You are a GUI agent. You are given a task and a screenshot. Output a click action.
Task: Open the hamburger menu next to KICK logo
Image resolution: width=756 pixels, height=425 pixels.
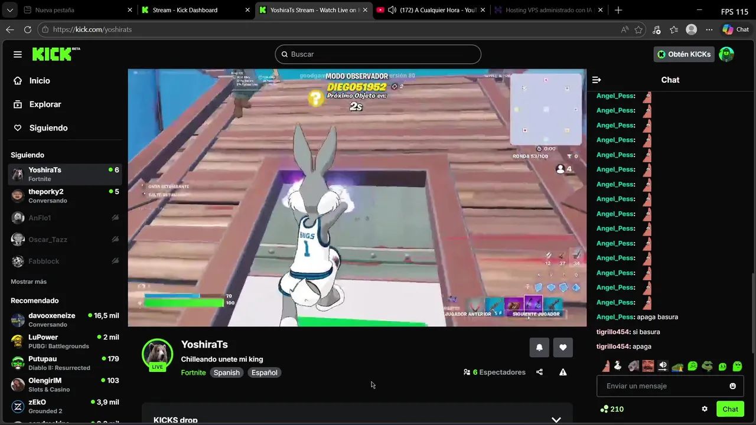click(x=18, y=54)
